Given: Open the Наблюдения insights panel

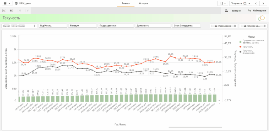Looking at the screenshot, I should pyautogui.click(x=256, y=11).
